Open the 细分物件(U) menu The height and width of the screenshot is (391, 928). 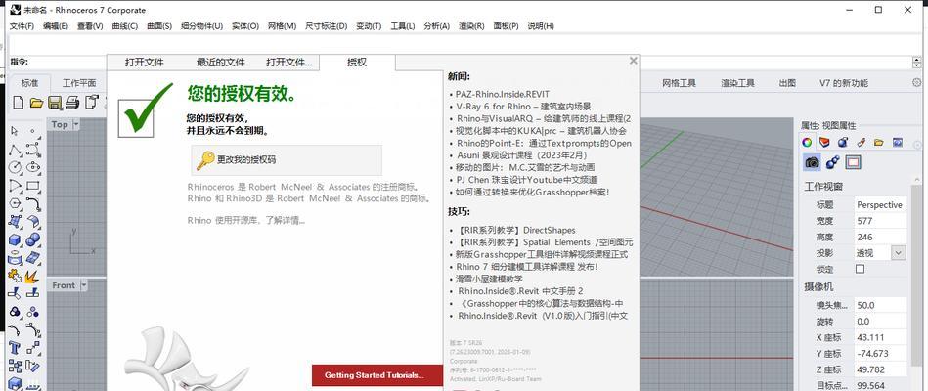pyautogui.click(x=201, y=26)
